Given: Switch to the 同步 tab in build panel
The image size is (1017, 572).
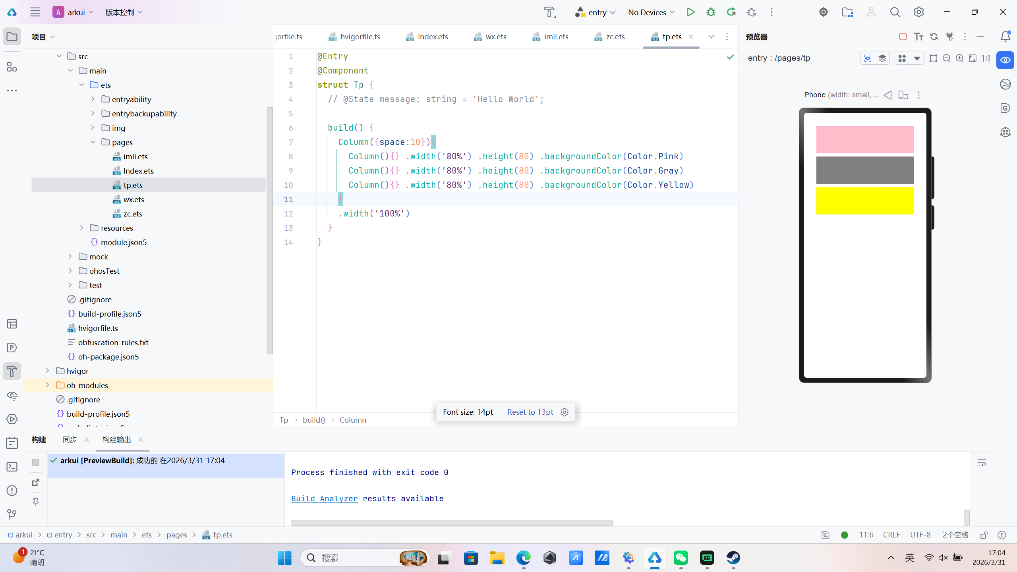Looking at the screenshot, I should [70, 439].
